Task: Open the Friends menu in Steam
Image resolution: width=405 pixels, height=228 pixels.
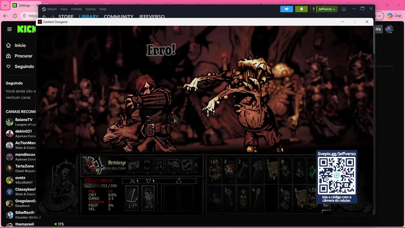Action: click(77, 9)
